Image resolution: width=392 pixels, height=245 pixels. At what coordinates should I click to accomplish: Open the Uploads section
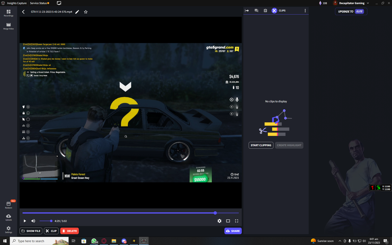point(9,217)
